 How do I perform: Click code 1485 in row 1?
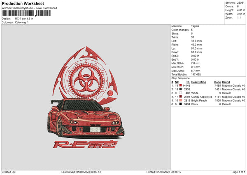tap(218, 85)
